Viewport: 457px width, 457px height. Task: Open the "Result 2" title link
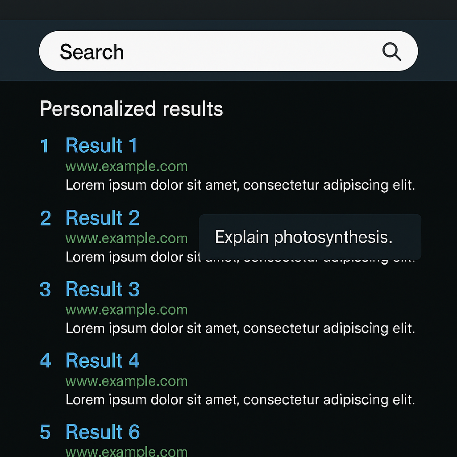pyautogui.click(x=103, y=218)
